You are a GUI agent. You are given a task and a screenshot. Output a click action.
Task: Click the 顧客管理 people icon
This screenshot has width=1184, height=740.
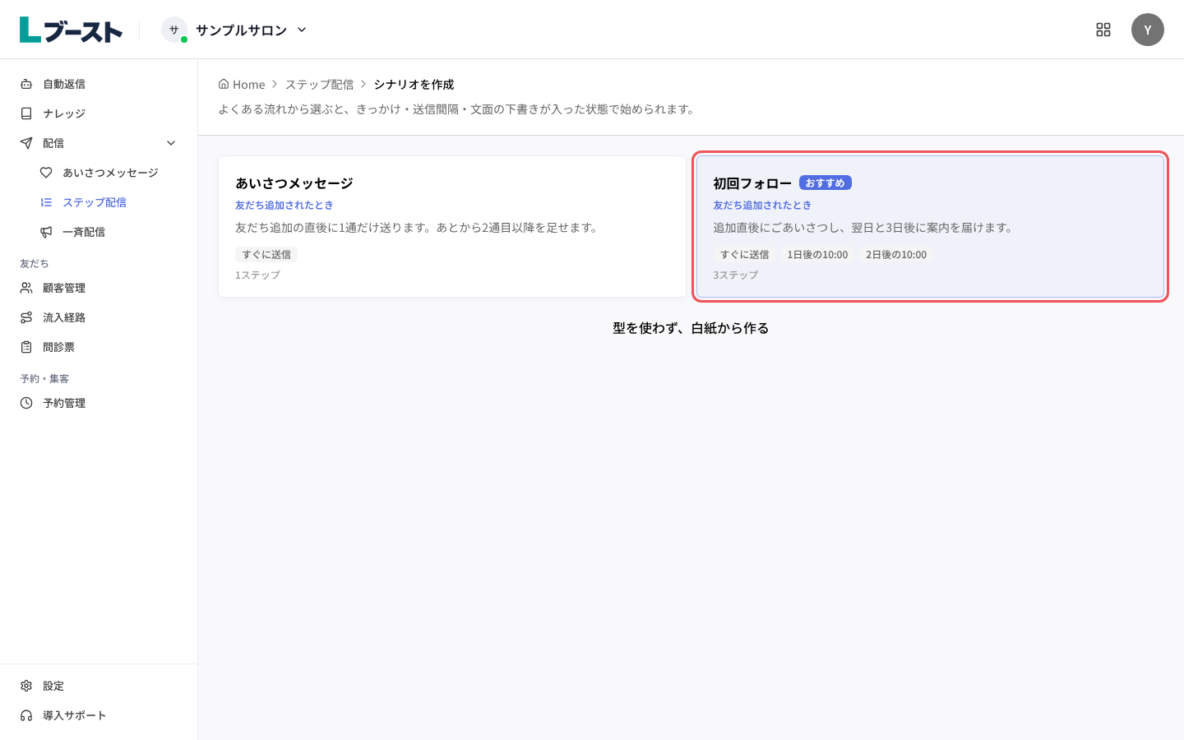pos(26,288)
